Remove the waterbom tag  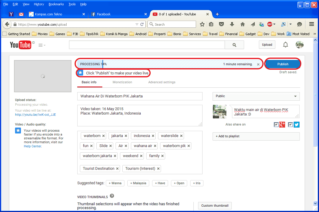tap(103, 136)
